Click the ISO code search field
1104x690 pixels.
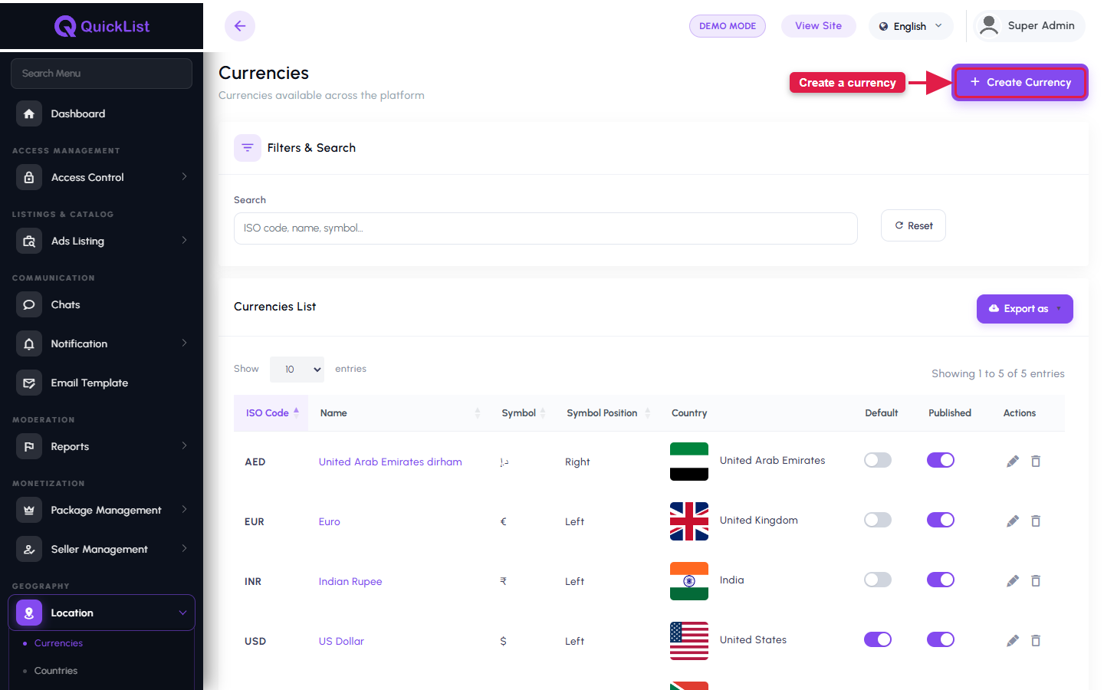546,228
